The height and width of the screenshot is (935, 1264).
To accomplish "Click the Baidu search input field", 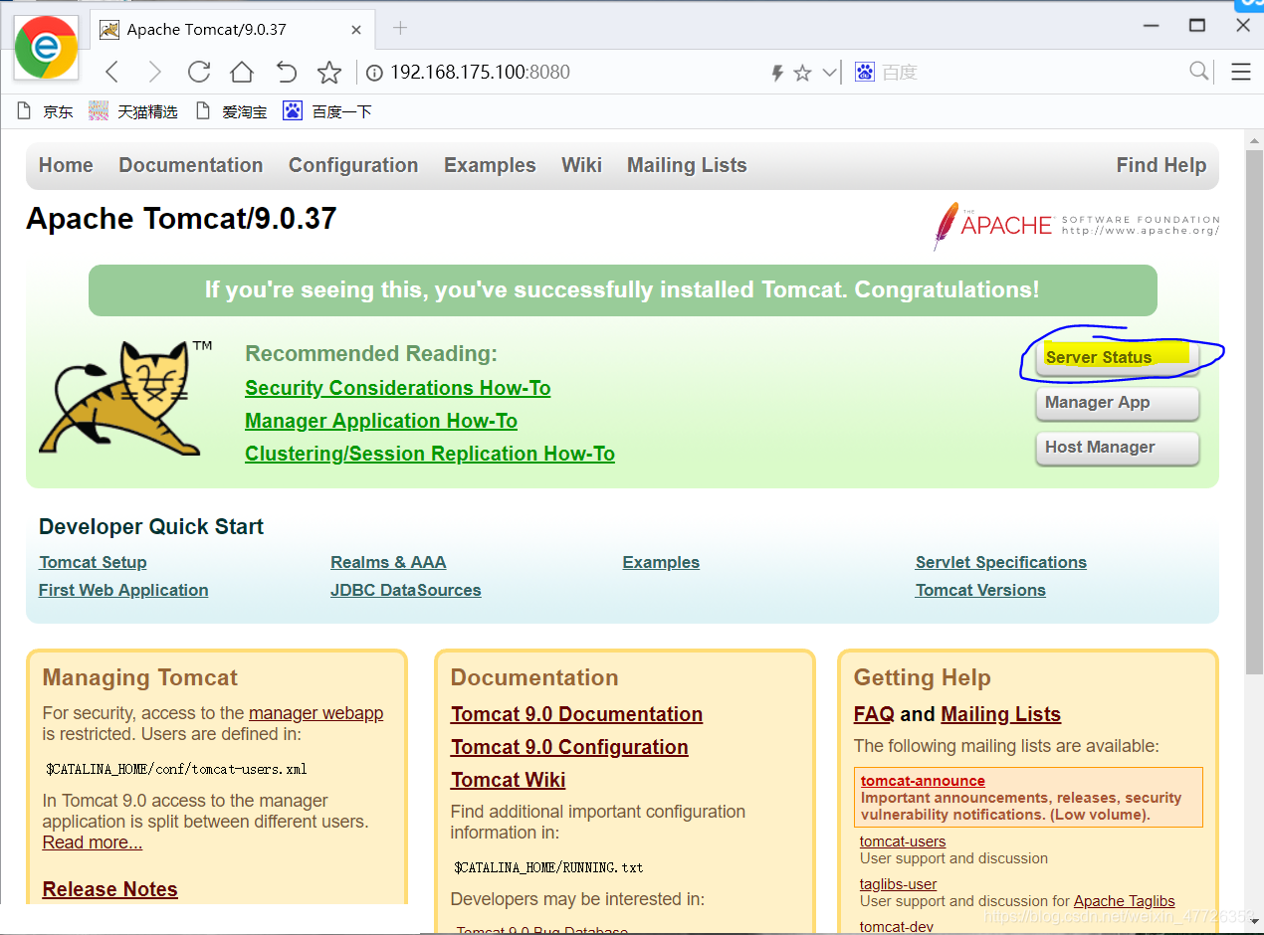I will click(1030, 73).
